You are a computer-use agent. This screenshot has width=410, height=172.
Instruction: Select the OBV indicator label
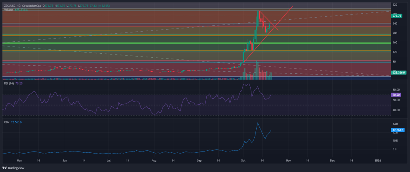coord(7,120)
